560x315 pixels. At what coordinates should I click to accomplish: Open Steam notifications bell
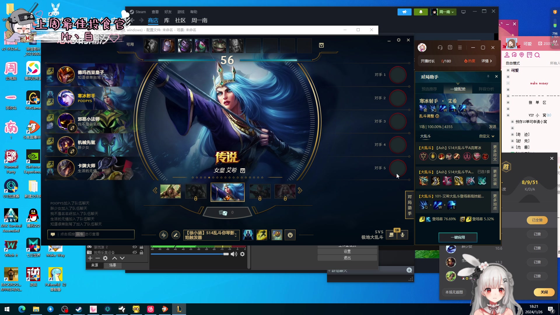pos(421,12)
